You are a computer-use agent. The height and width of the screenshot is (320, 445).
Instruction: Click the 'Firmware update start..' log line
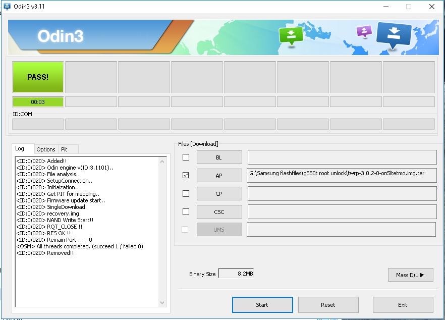pos(61,200)
